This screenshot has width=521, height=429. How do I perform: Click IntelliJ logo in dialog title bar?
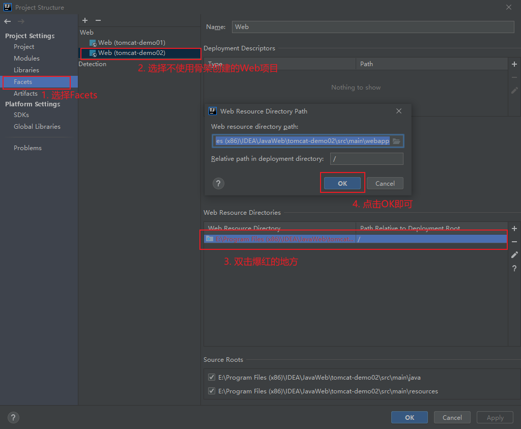[213, 111]
